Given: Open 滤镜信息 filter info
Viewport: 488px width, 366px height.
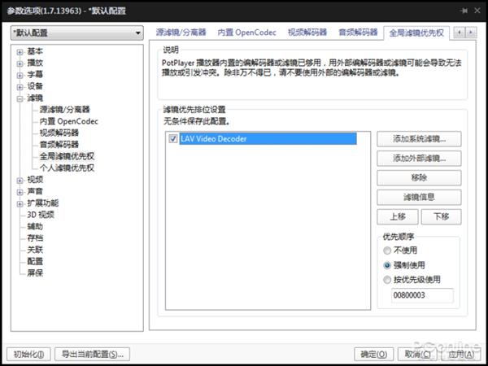Looking at the screenshot, I should coord(419,198).
